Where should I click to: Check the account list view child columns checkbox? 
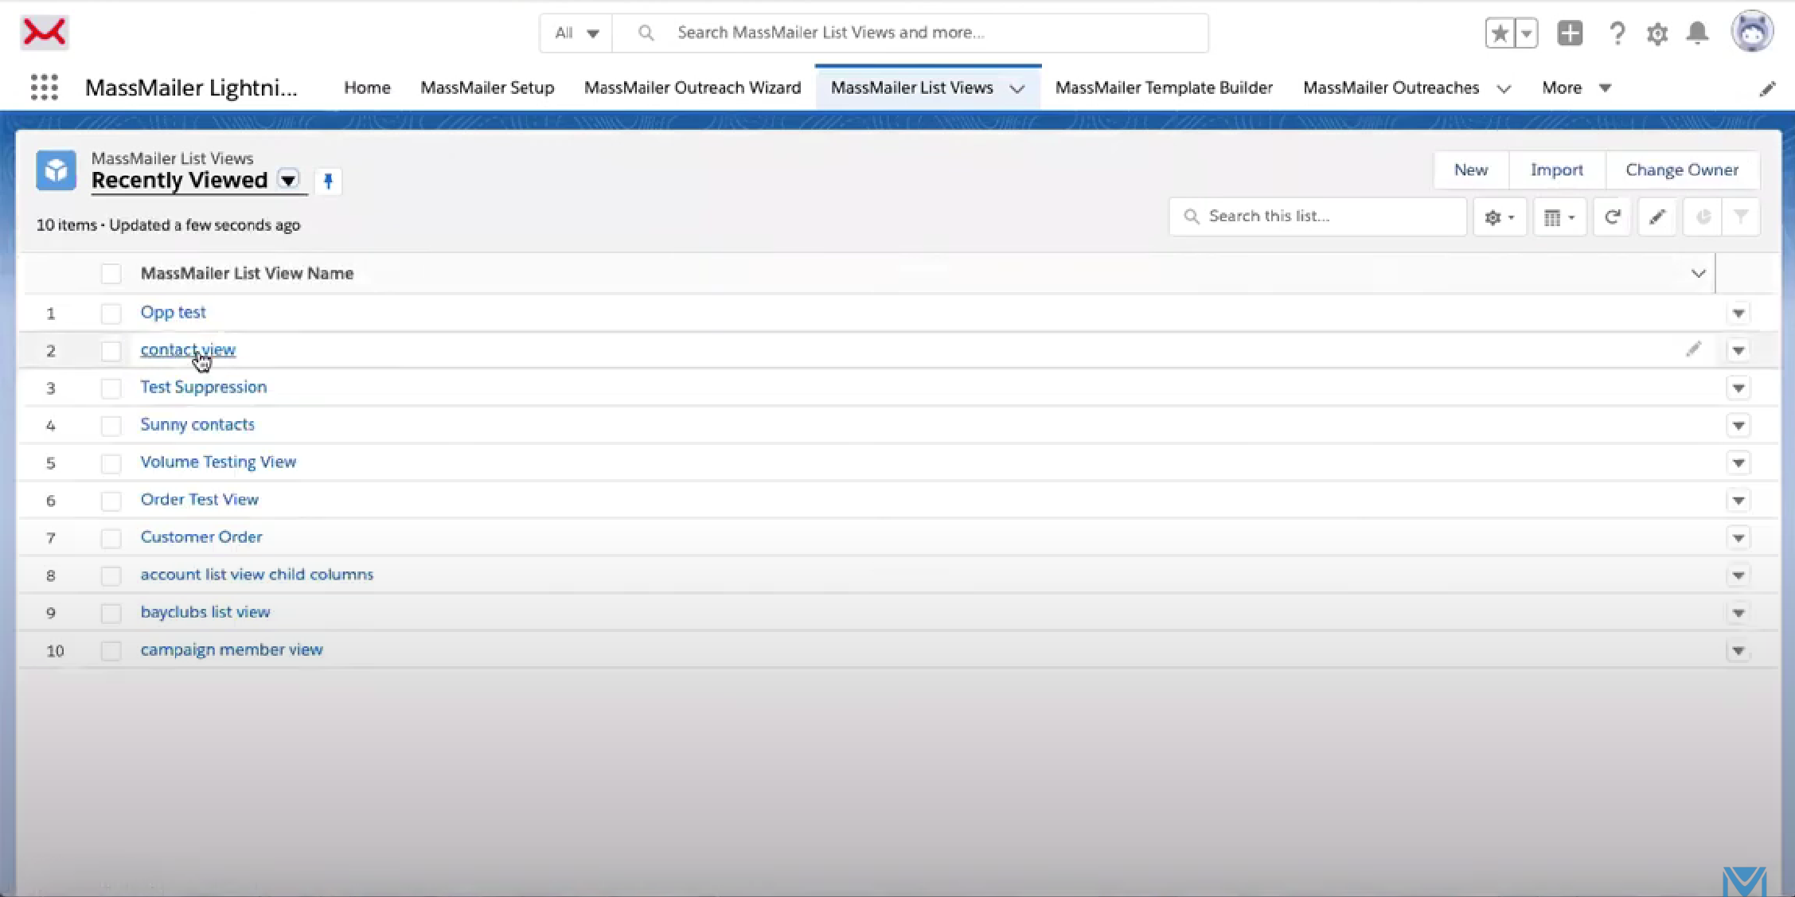(111, 575)
